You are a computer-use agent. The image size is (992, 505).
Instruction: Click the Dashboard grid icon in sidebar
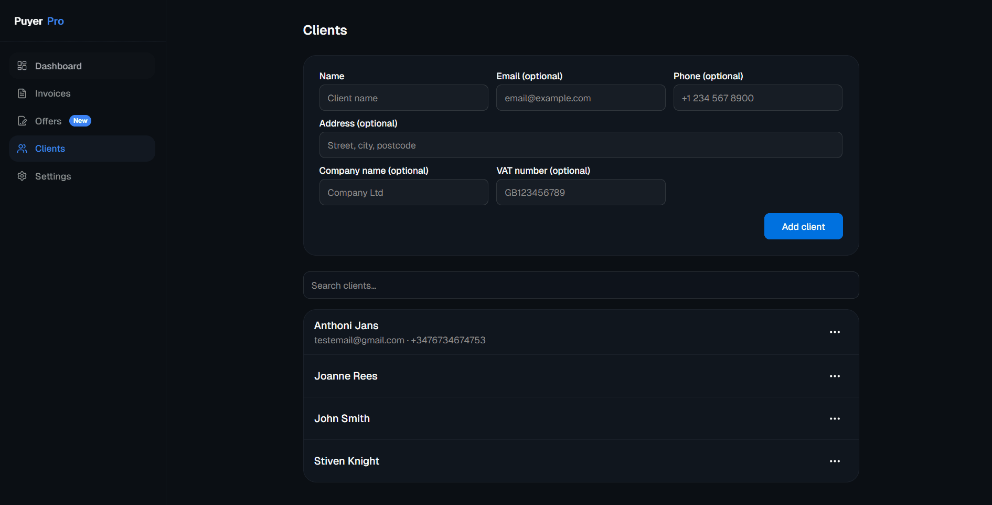[x=22, y=66]
